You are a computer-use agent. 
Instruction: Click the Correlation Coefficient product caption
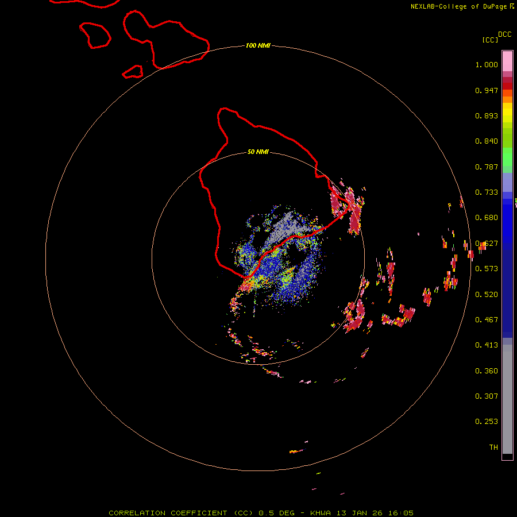[184, 513]
